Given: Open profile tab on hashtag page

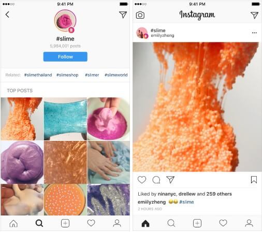Looking at the screenshot, I should 117,223.
